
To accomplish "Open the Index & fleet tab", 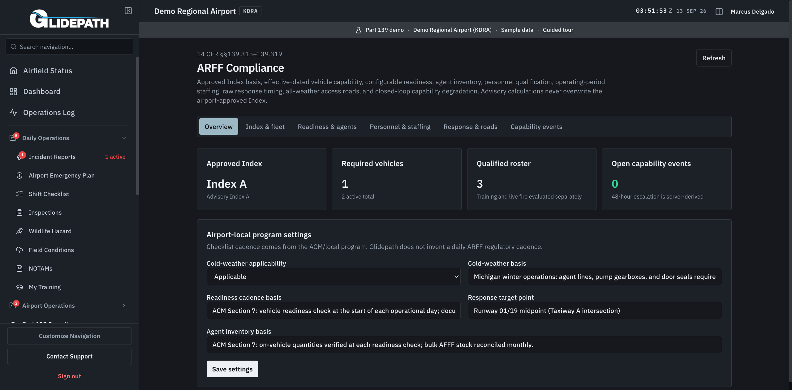I will pos(265,126).
